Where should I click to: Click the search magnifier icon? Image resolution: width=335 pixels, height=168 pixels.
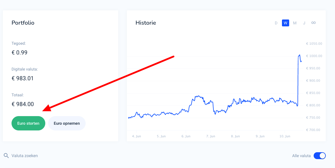point(6,155)
